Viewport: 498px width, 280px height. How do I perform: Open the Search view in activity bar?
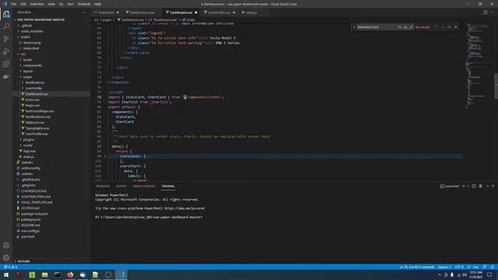[6, 26]
